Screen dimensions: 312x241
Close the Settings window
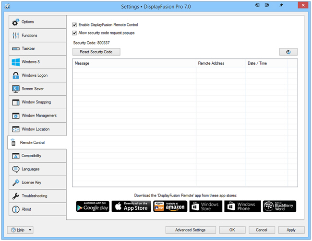tap(303, 5)
